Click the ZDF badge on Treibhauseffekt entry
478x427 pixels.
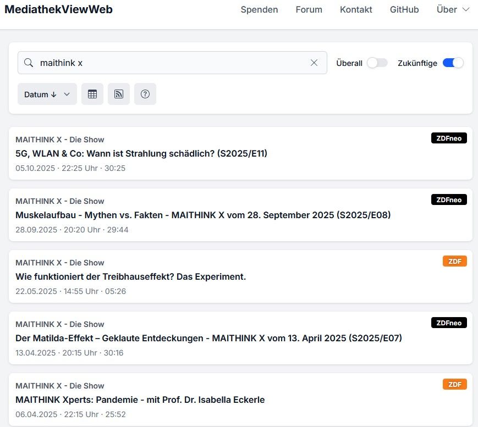454,261
